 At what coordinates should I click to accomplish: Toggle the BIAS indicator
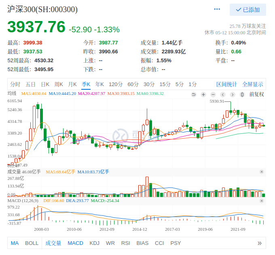[142, 243]
